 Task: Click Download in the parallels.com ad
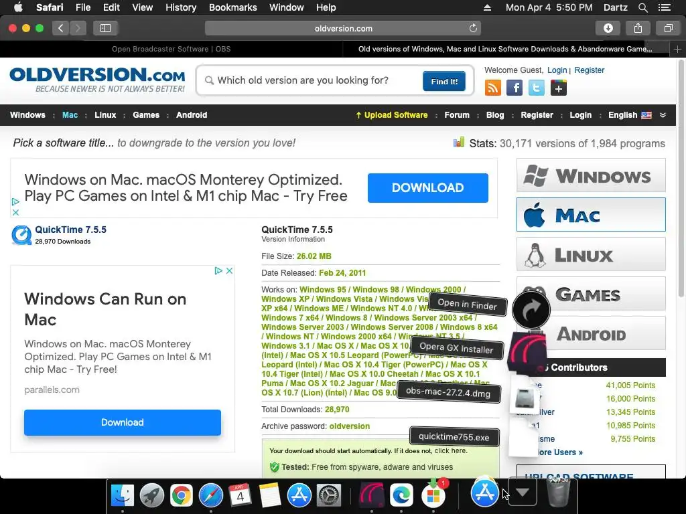pos(123,423)
